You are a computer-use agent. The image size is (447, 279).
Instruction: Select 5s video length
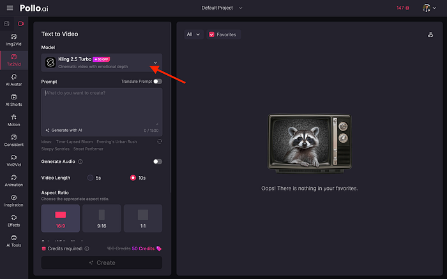point(91,178)
